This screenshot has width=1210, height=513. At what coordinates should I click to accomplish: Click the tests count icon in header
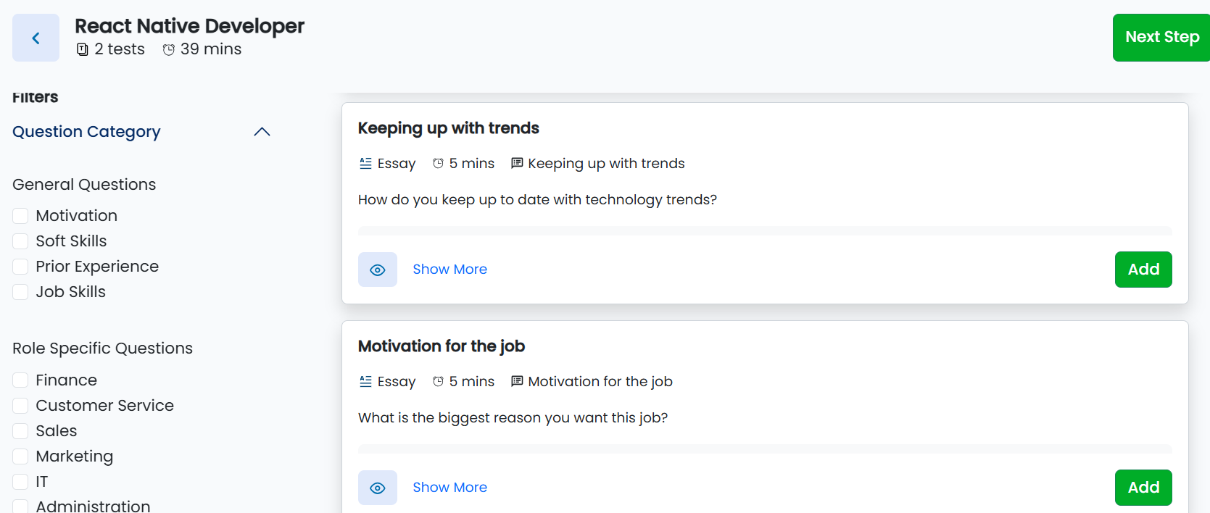pyautogui.click(x=83, y=49)
